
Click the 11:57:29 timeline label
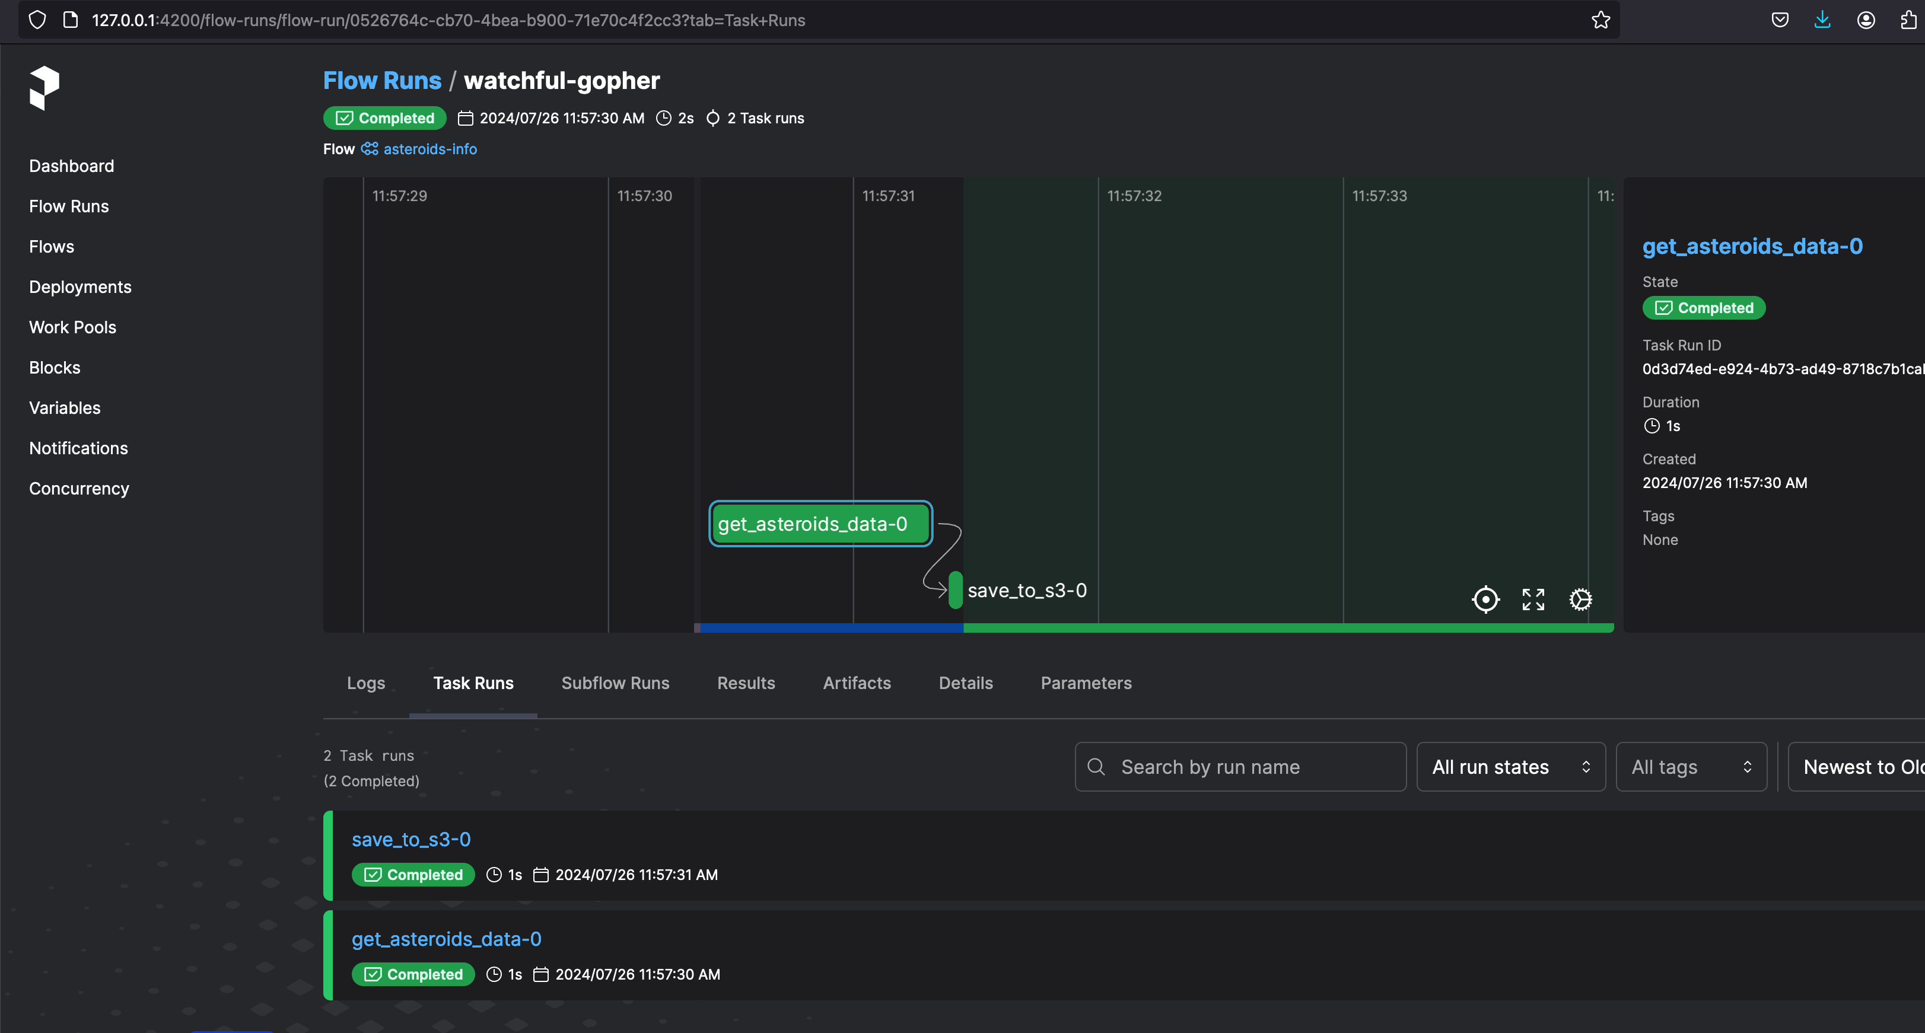pyautogui.click(x=400, y=196)
